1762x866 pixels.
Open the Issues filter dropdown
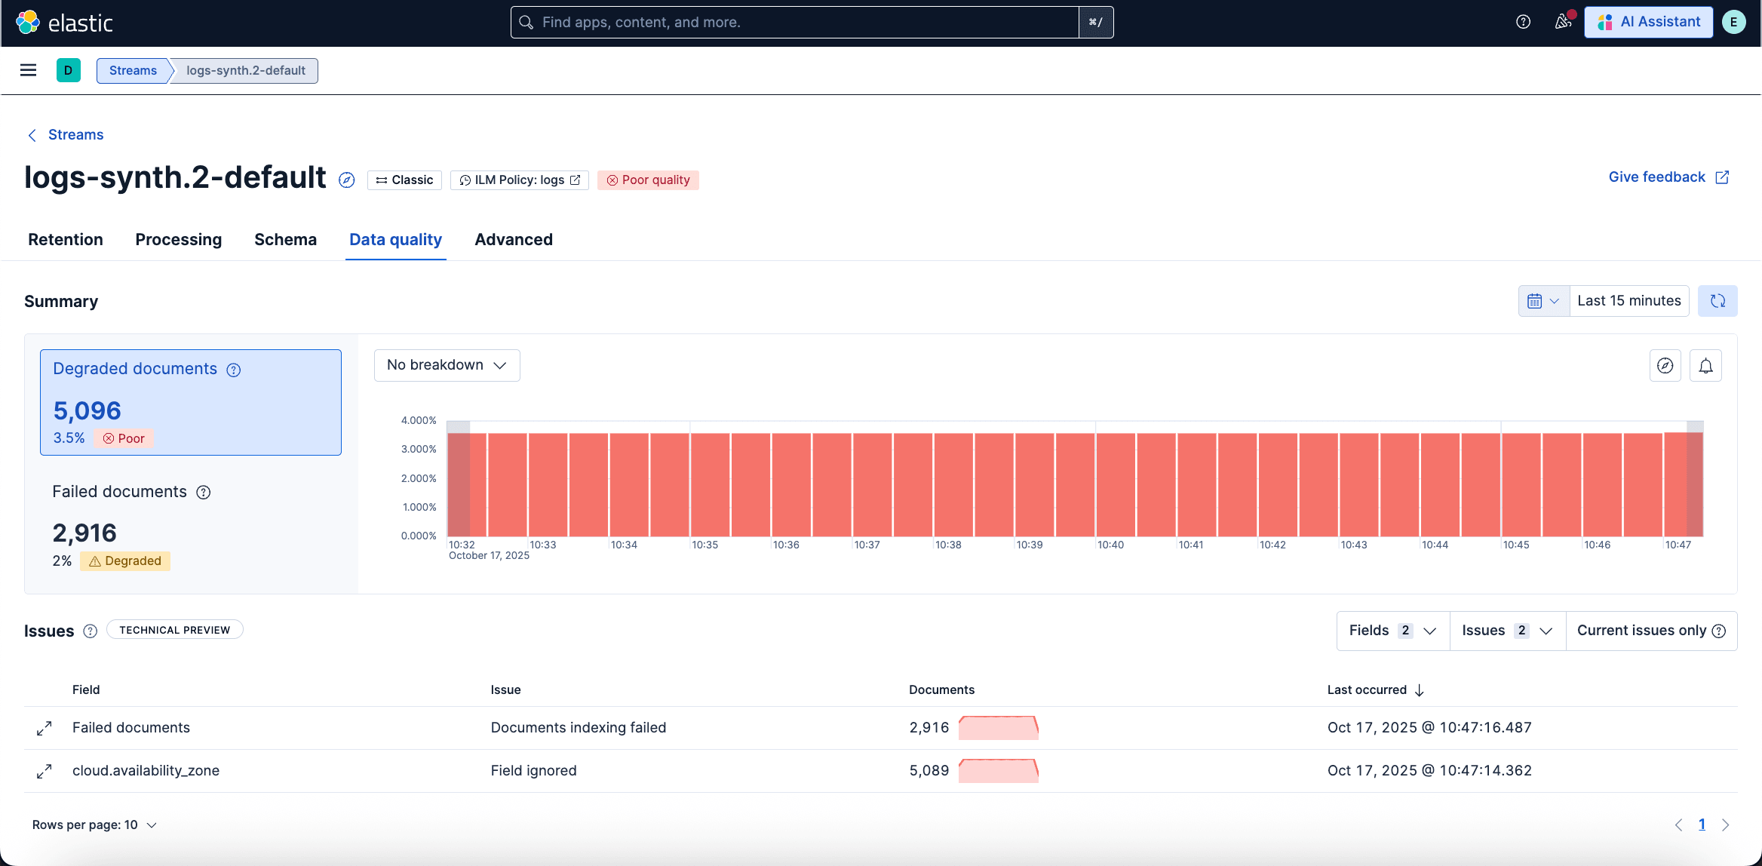(x=1506, y=630)
